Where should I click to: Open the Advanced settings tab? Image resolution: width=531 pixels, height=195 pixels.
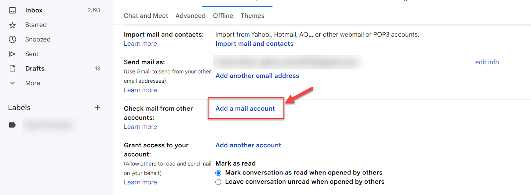pos(190,16)
